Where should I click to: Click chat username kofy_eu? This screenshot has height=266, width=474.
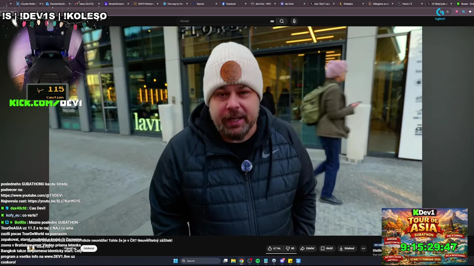coord(13,215)
